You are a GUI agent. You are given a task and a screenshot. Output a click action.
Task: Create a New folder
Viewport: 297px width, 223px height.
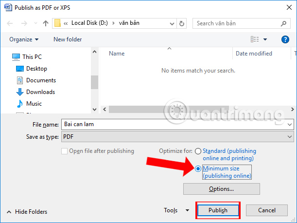click(x=68, y=39)
